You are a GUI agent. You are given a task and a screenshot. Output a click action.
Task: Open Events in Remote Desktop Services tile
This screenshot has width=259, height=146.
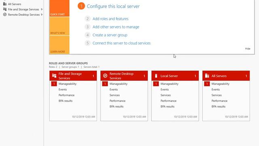(x=114, y=90)
